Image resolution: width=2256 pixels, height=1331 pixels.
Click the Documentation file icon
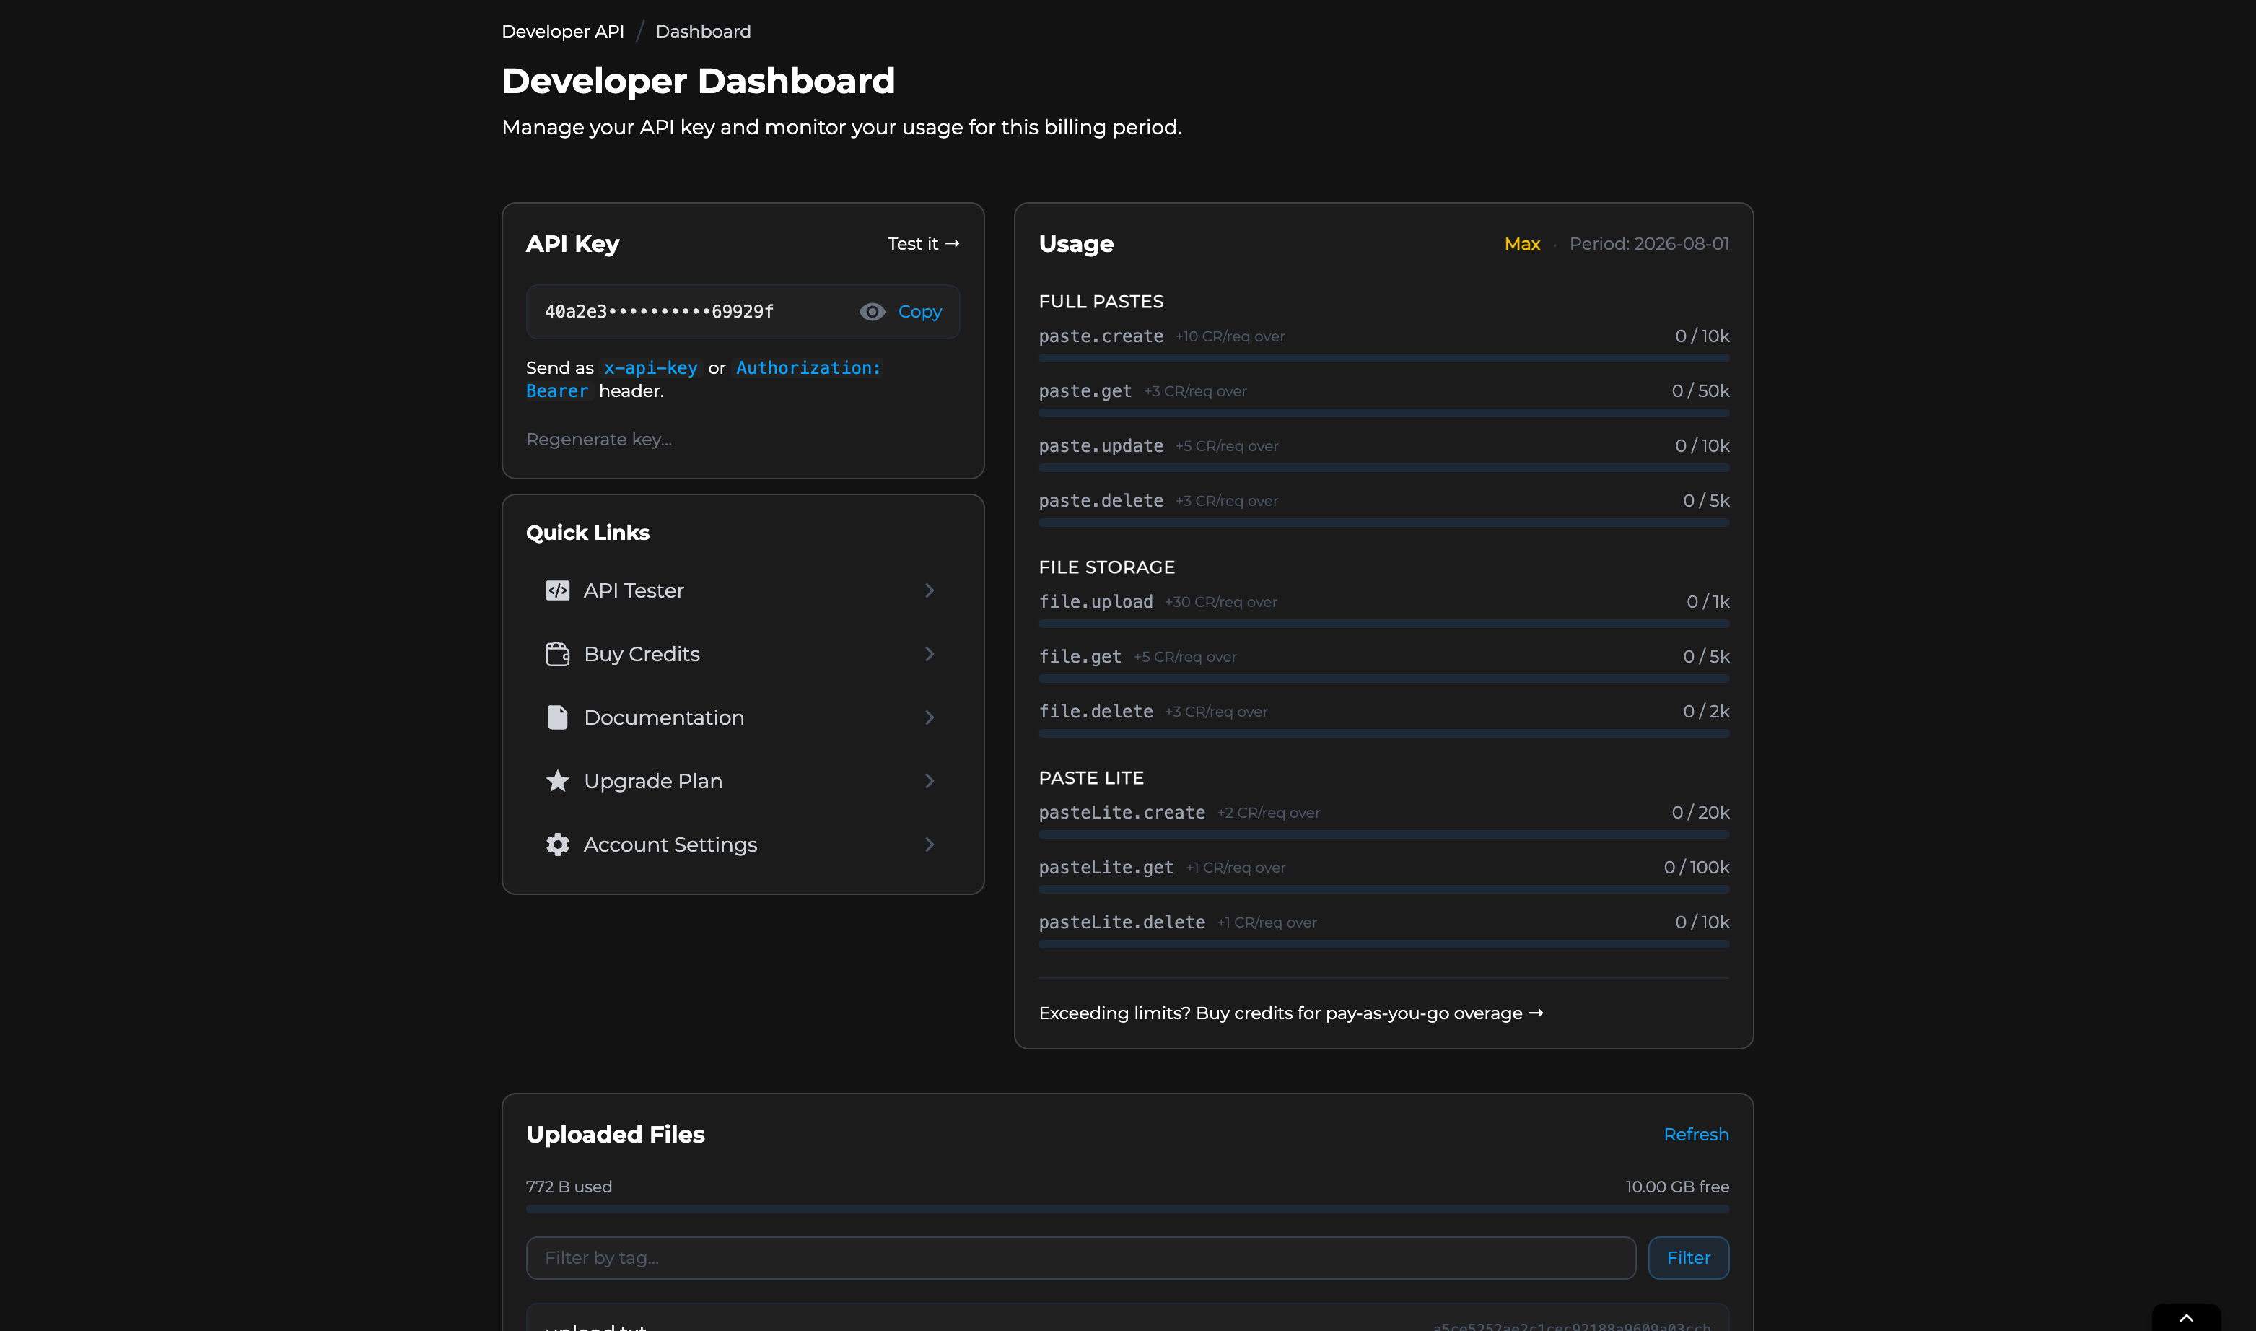click(x=557, y=717)
